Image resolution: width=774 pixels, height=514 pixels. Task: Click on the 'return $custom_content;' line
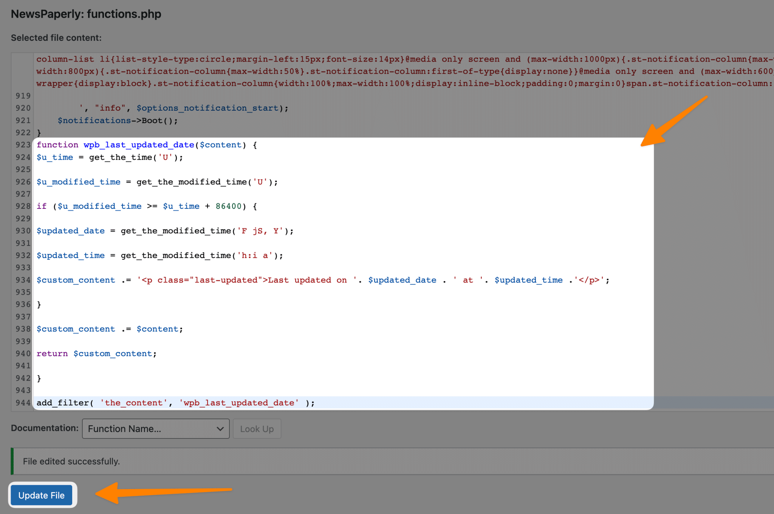point(96,354)
